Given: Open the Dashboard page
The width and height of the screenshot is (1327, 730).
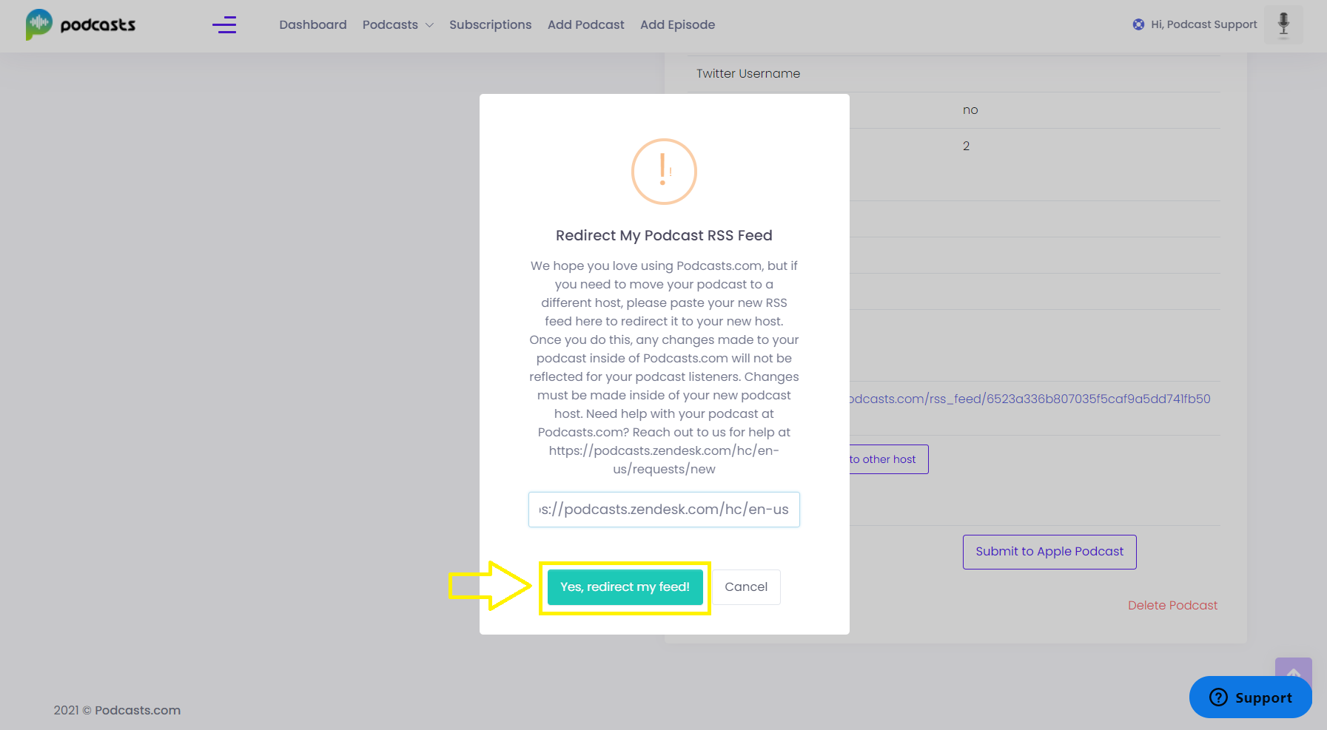Looking at the screenshot, I should (x=313, y=24).
